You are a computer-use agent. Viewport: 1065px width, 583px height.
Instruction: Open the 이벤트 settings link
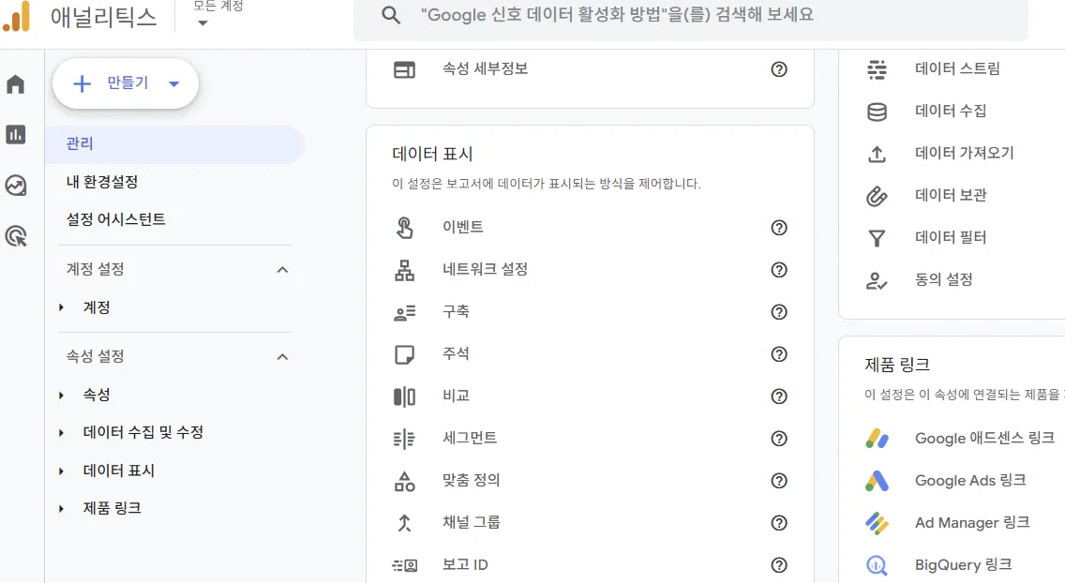click(462, 228)
